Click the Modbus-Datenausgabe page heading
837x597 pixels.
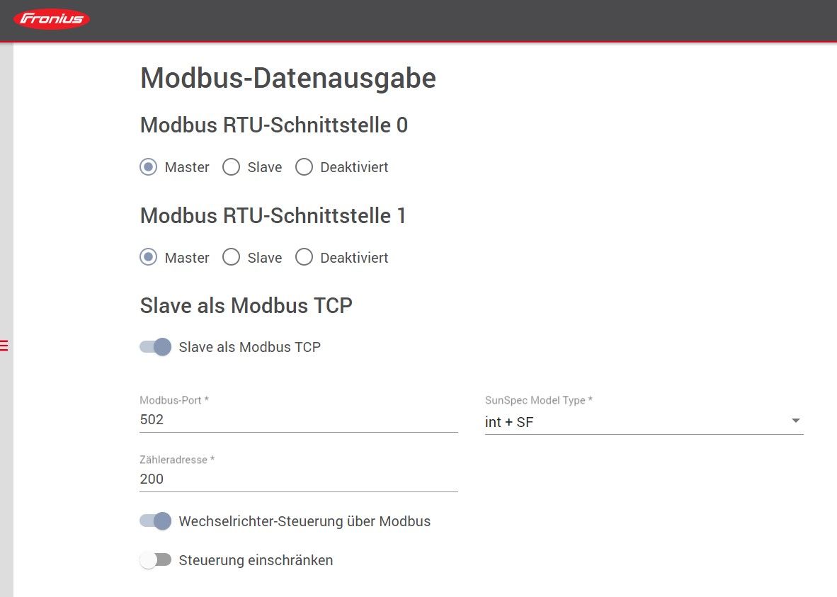287,78
